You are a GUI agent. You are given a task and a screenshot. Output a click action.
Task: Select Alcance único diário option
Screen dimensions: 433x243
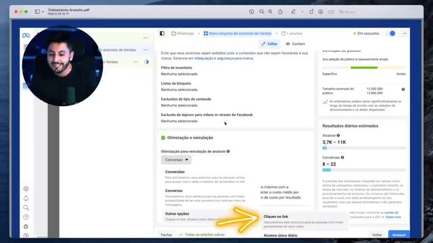point(281,236)
